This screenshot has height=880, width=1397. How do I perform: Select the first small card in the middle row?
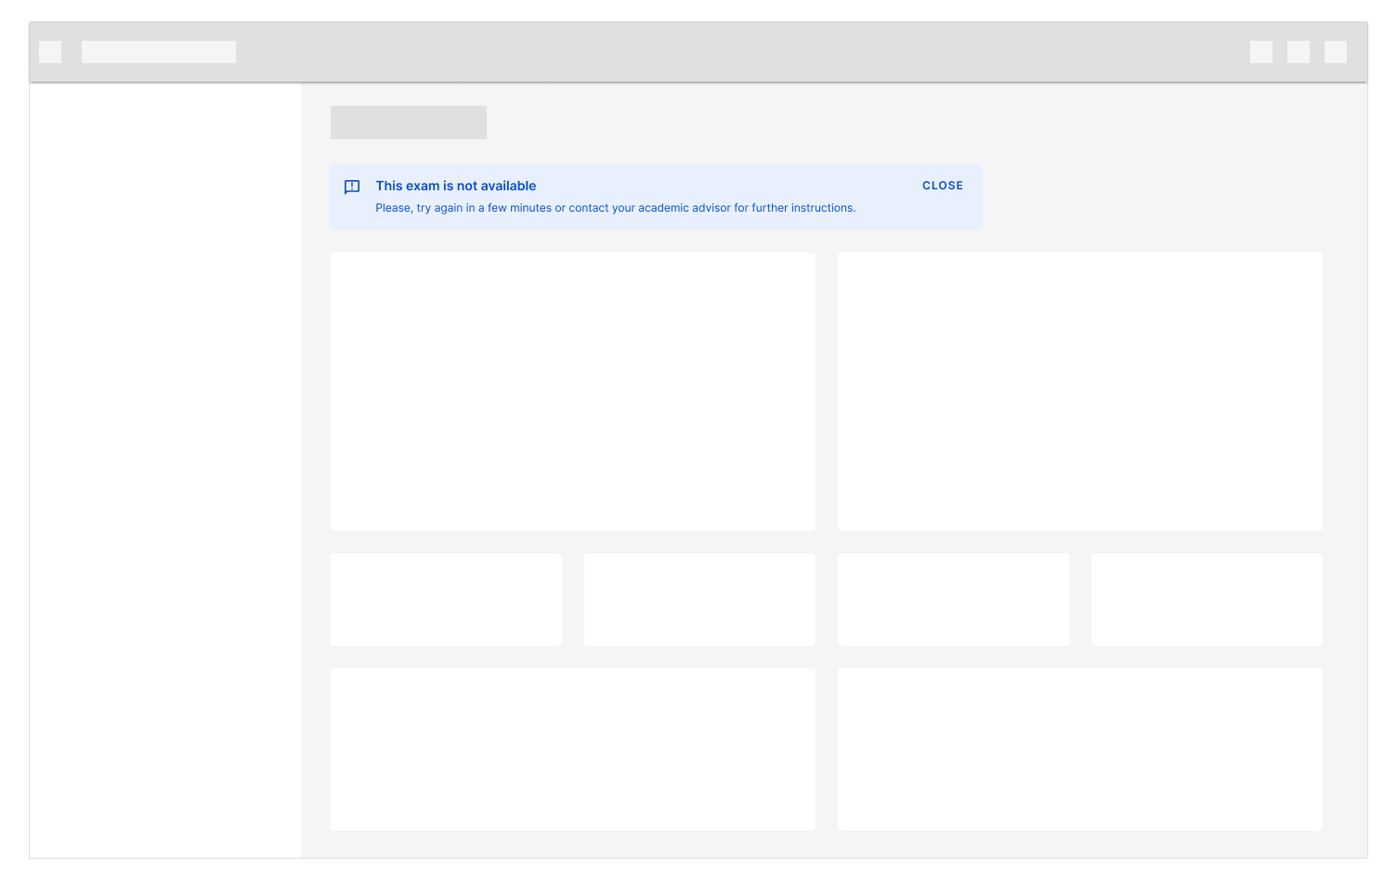click(446, 600)
